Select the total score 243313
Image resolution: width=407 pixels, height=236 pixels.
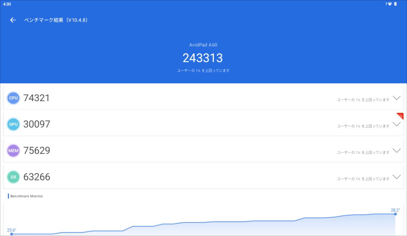(202, 58)
